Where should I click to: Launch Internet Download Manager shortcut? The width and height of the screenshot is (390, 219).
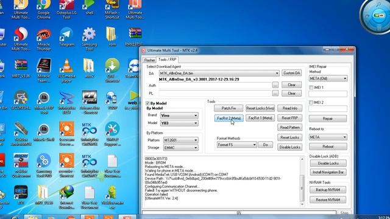point(66,197)
